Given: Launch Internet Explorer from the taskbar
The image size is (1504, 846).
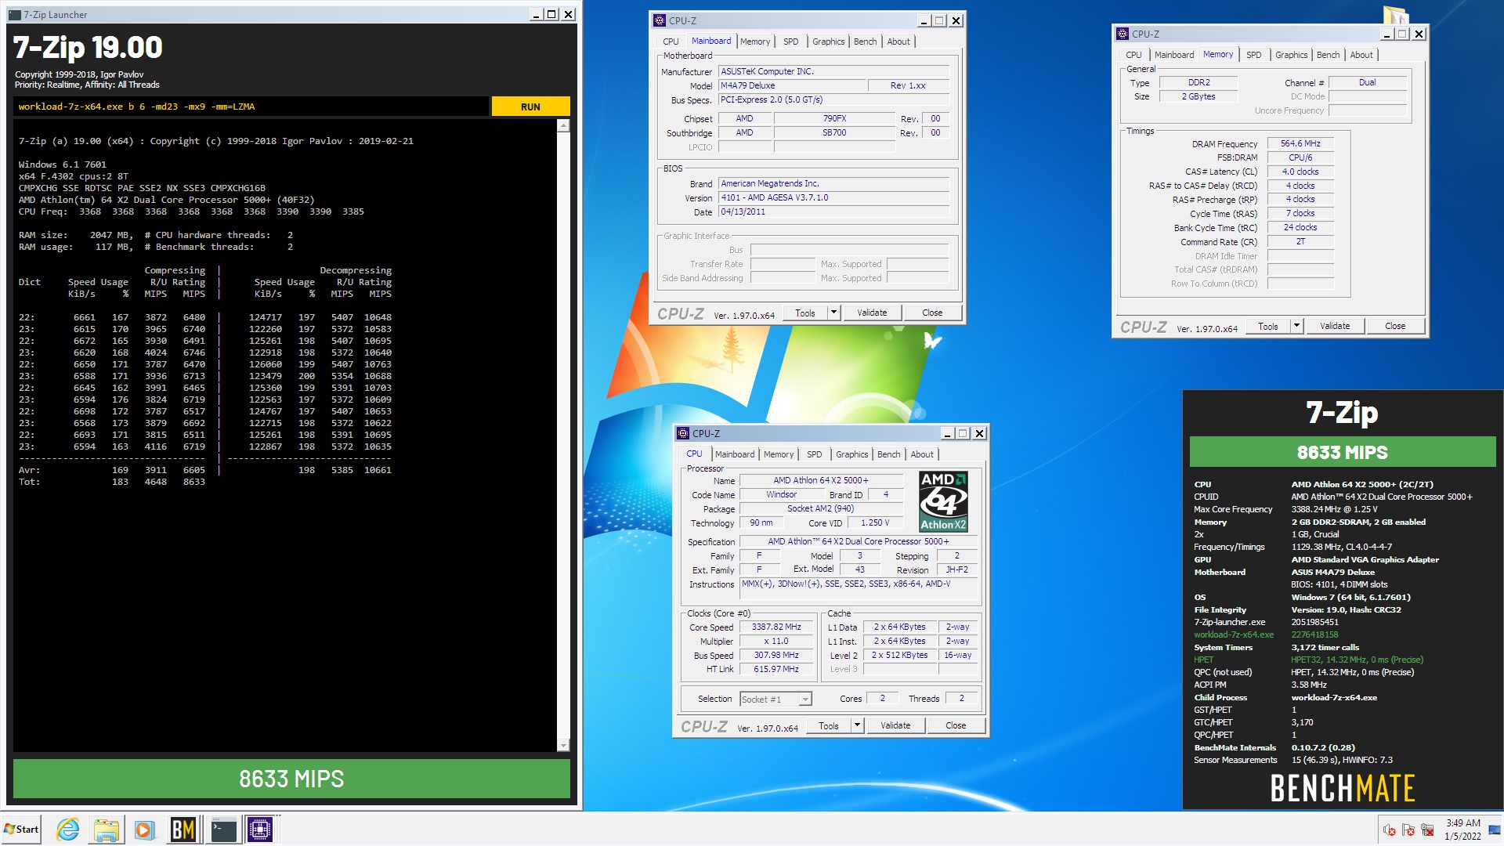Looking at the screenshot, I should (68, 829).
